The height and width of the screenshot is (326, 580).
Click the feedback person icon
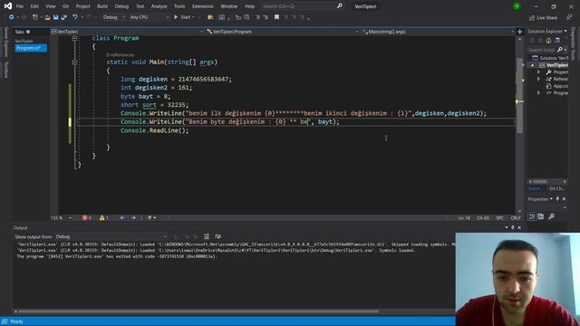(569, 17)
